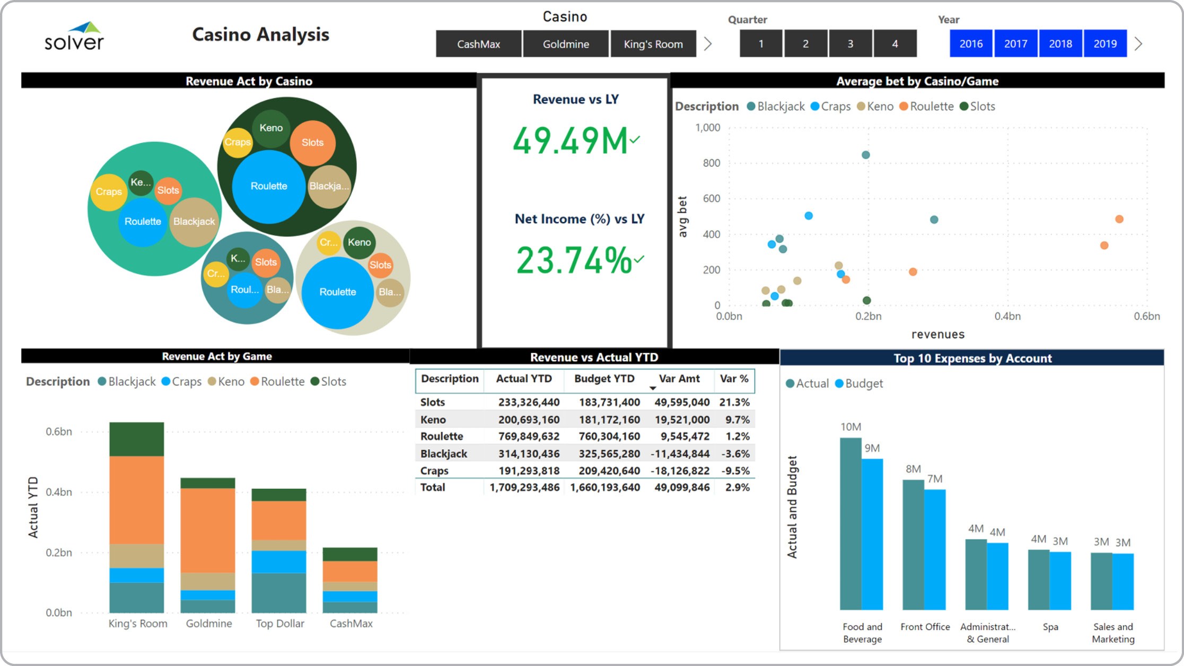Filter by Quarter 1
1184x666 pixels.
point(760,43)
